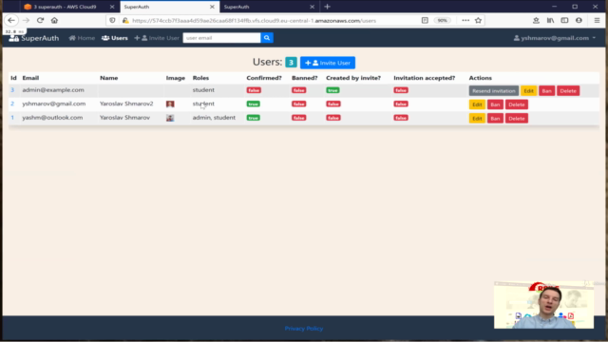Delete the admin@example.com user
Image resolution: width=608 pixels, height=342 pixels.
[568, 91]
